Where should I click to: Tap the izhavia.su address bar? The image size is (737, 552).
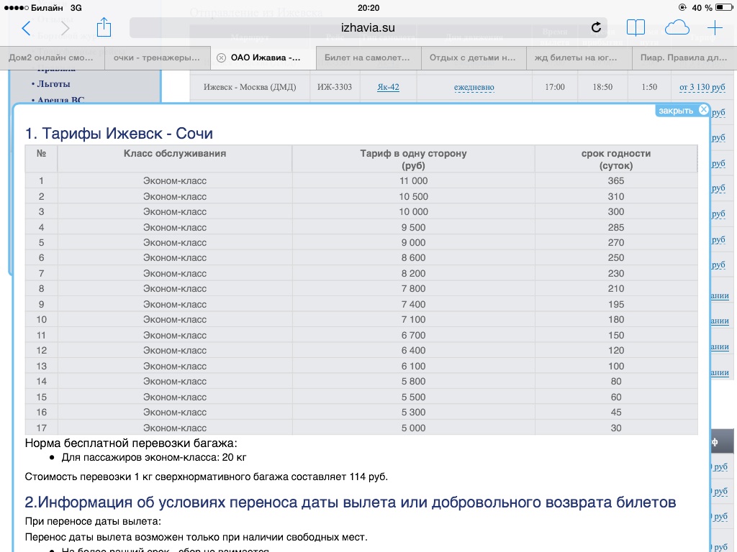368,28
